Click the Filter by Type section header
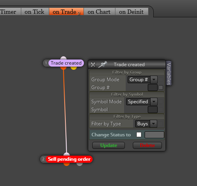Screen dimensions: 197x186 point(127,117)
